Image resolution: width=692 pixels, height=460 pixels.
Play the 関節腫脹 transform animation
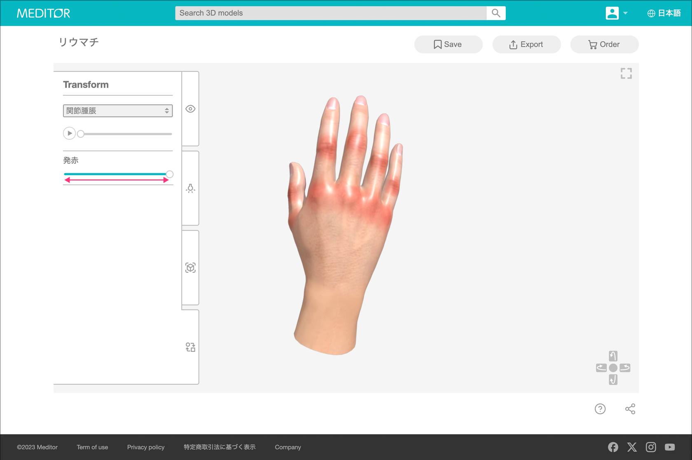pos(69,134)
